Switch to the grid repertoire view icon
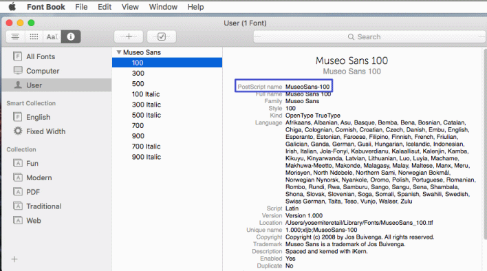The image size is (487, 271). [x=34, y=36]
